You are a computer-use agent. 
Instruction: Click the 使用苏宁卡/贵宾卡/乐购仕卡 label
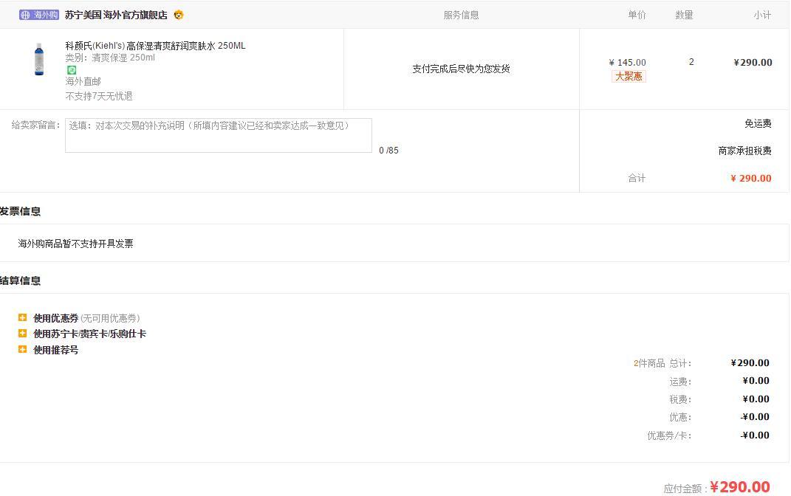pyautogui.click(x=90, y=334)
